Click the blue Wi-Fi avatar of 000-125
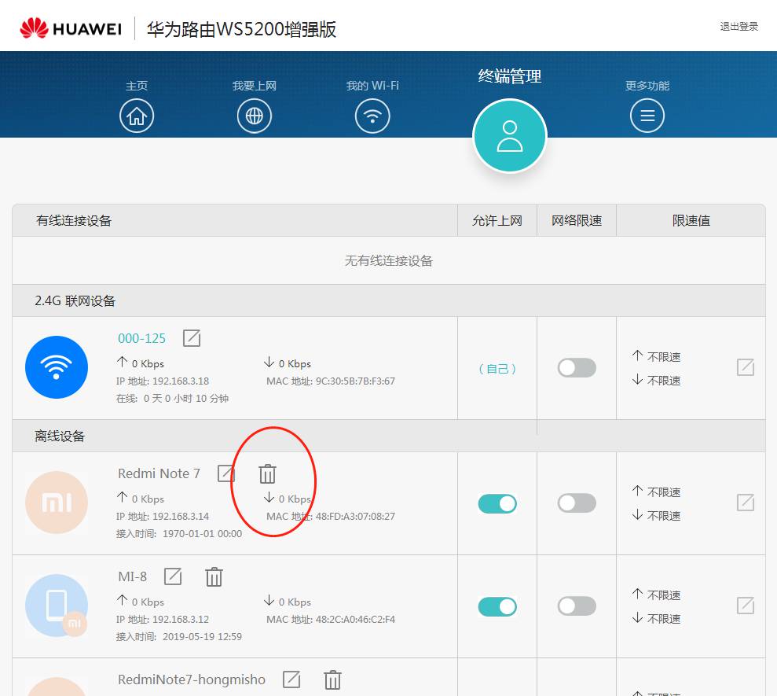Image resolution: width=777 pixels, height=696 pixels. pos(57,367)
